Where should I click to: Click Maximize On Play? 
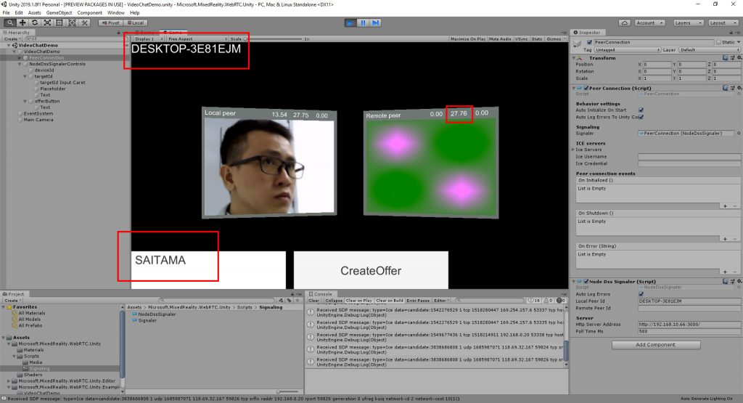point(468,39)
